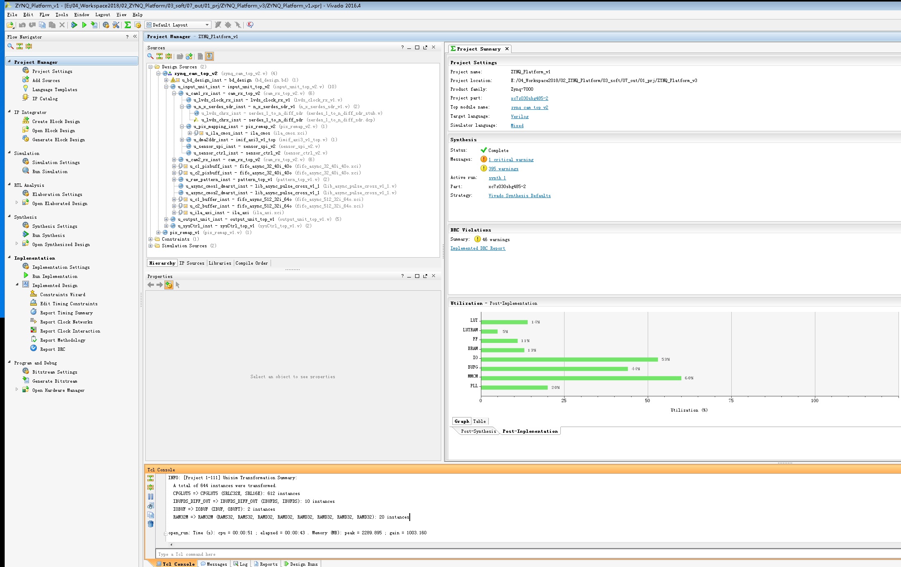Screen dimensions: 901x567
Task: Click the Flow Navigator search icon
Action: point(10,46)
